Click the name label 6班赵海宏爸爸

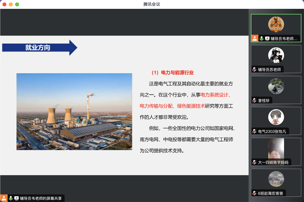coord(270,193)
